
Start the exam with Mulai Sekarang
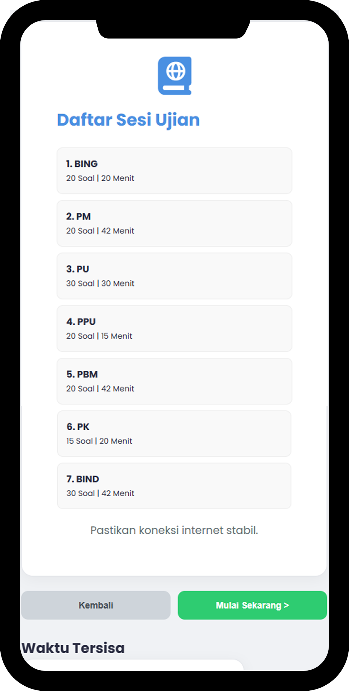[252, 605]
